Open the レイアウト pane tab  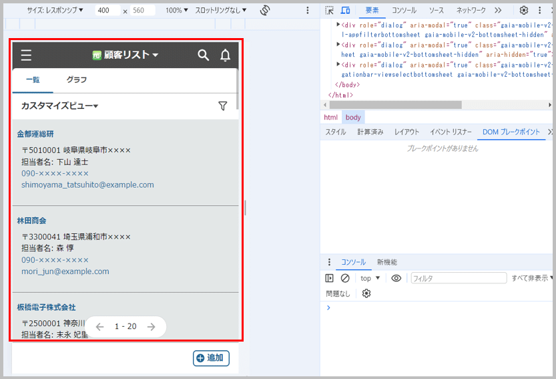tap(406, 132)
